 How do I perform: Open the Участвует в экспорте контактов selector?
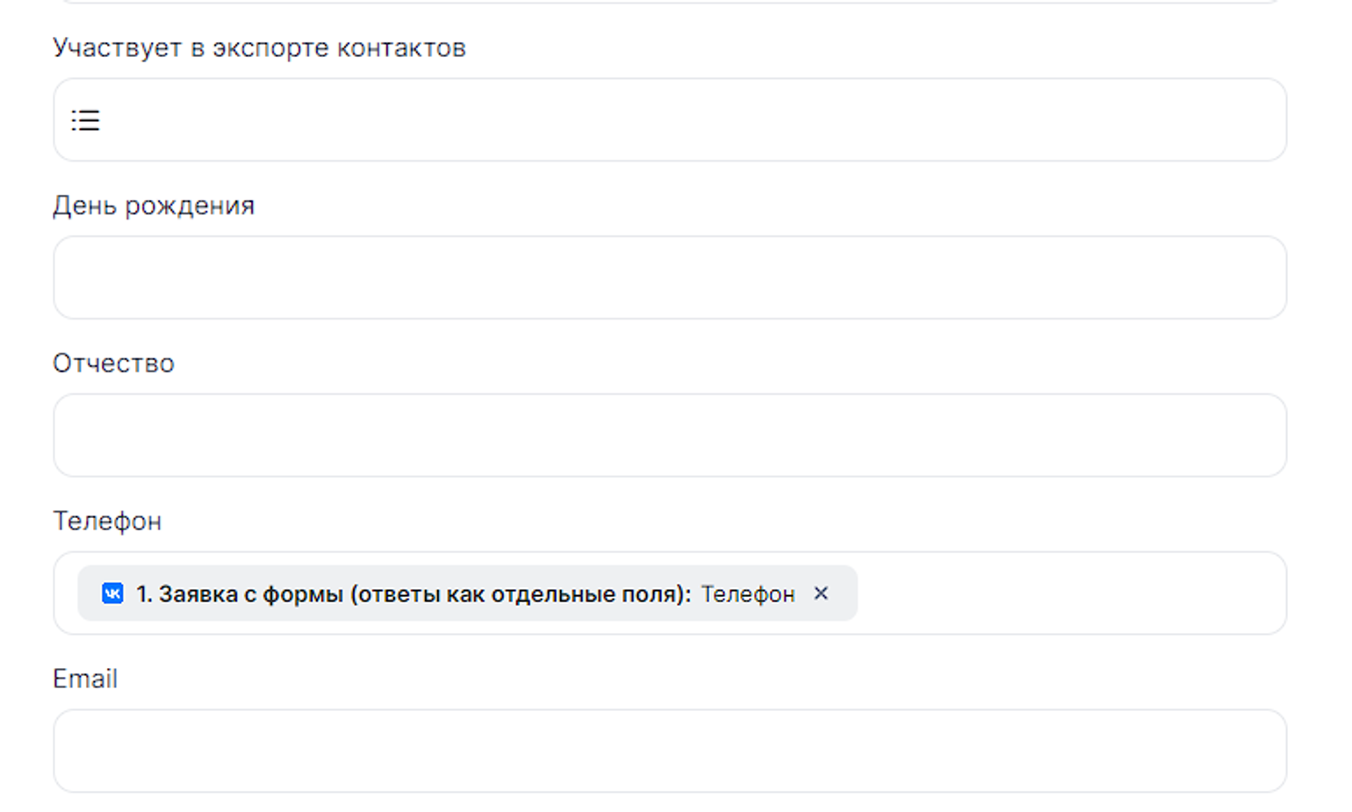(x=669, y=120)
